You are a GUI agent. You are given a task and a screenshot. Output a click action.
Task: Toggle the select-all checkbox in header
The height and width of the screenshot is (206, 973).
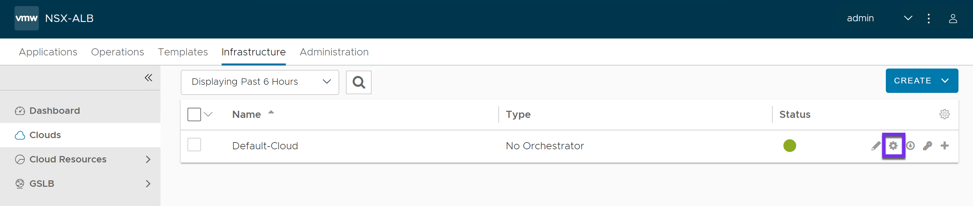(194, 114)
